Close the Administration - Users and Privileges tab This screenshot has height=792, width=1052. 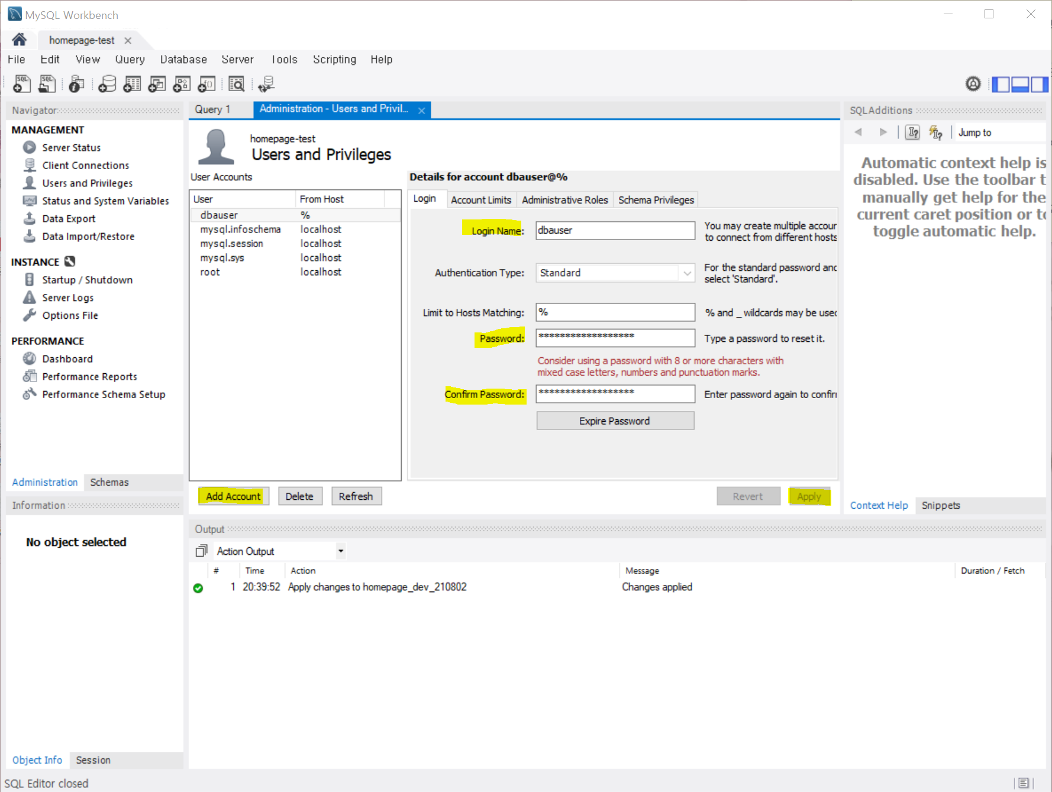click(421, 111)
